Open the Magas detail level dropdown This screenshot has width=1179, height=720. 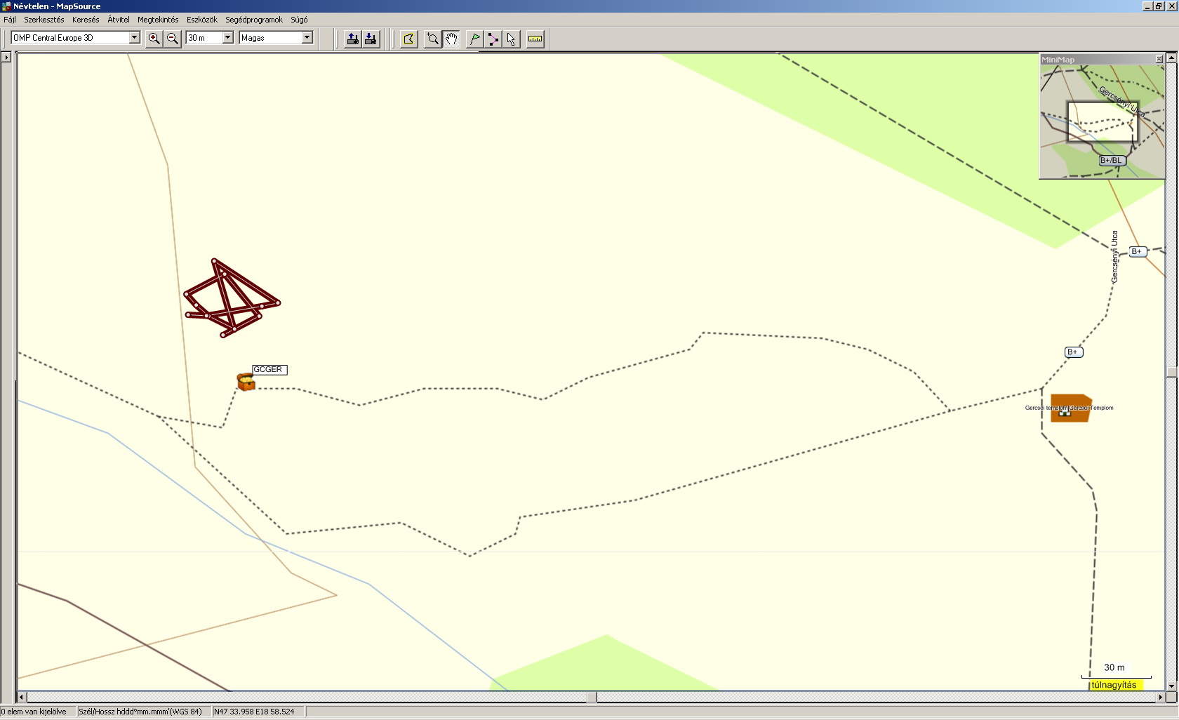[x=307, y=38]
